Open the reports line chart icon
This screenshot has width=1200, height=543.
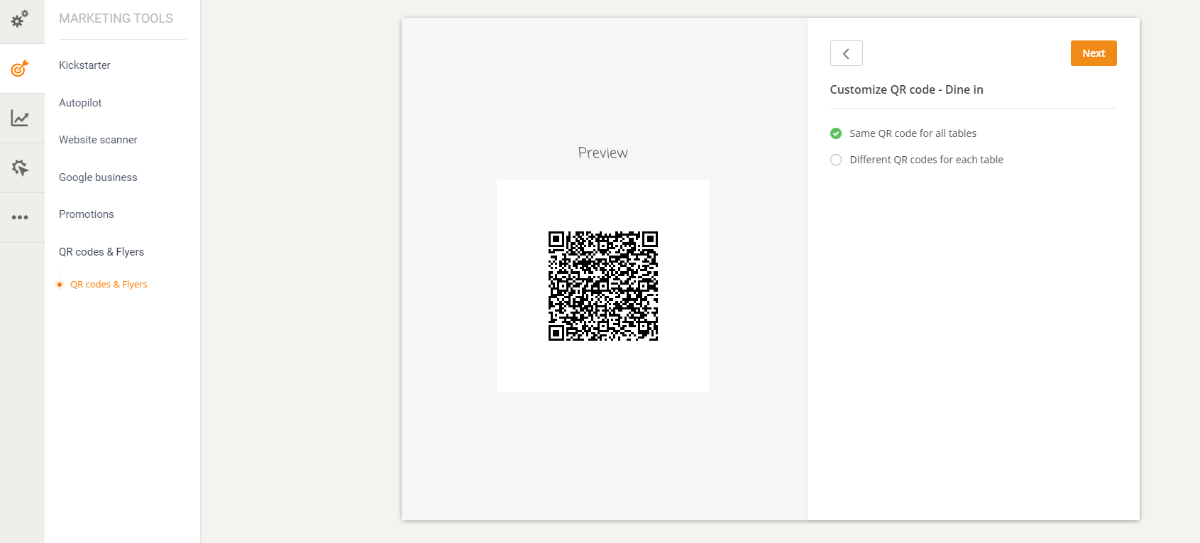pos(20,118)
